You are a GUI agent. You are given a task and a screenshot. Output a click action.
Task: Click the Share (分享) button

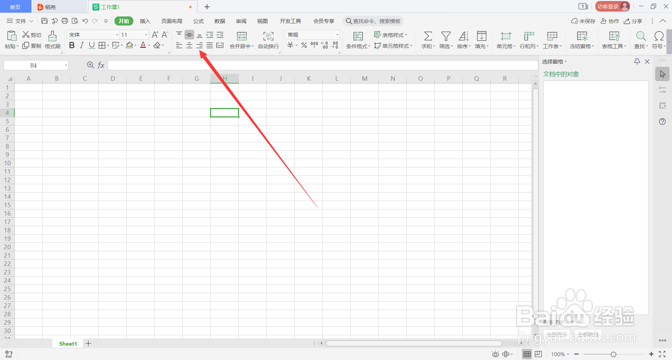[x=633, y=21]
